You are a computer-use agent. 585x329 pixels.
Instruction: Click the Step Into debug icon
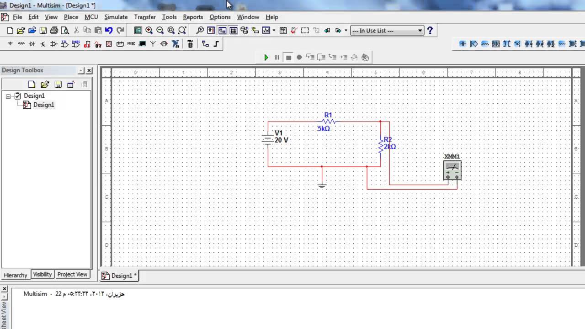[310, 57]
